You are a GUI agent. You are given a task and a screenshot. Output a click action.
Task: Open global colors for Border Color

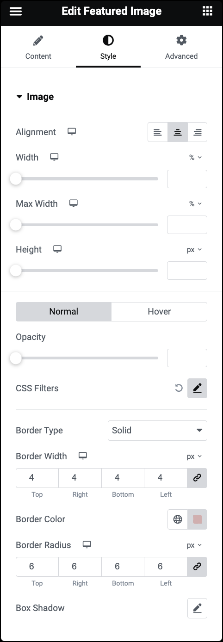tap(178, 519)
